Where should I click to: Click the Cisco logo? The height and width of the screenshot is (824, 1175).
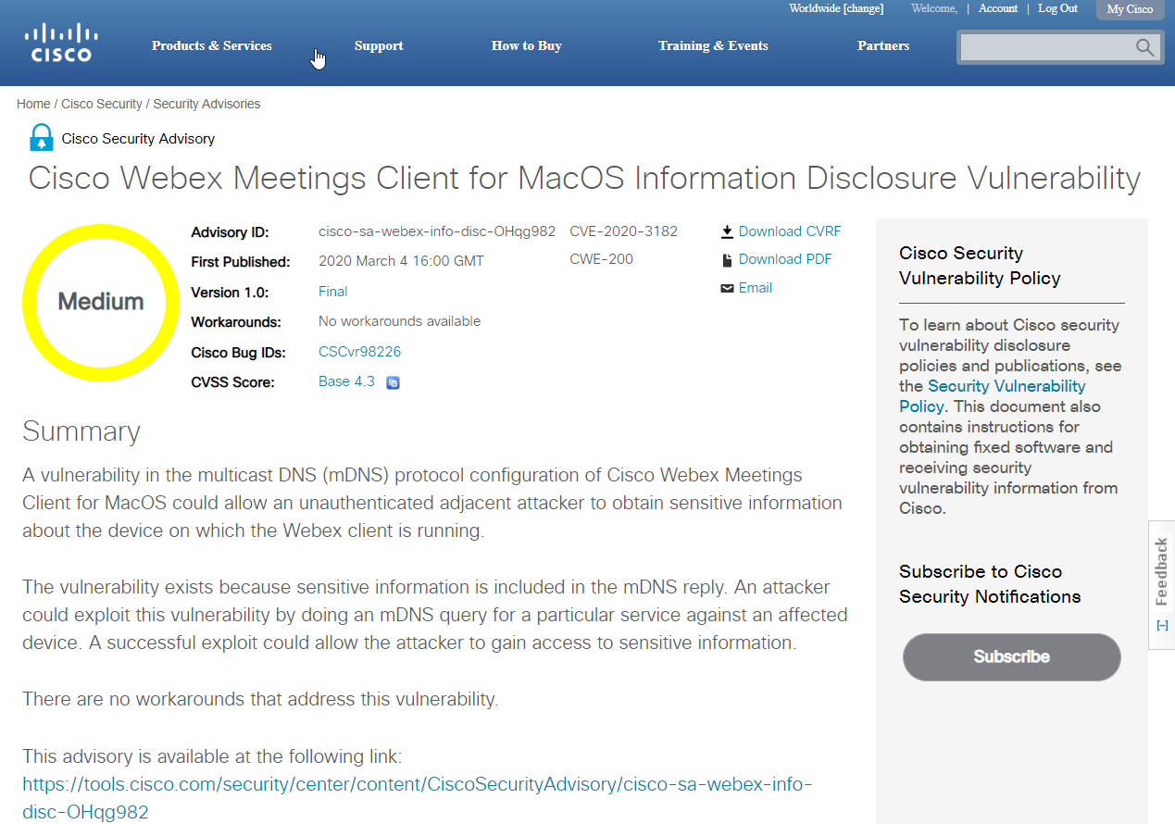[61, 43]
